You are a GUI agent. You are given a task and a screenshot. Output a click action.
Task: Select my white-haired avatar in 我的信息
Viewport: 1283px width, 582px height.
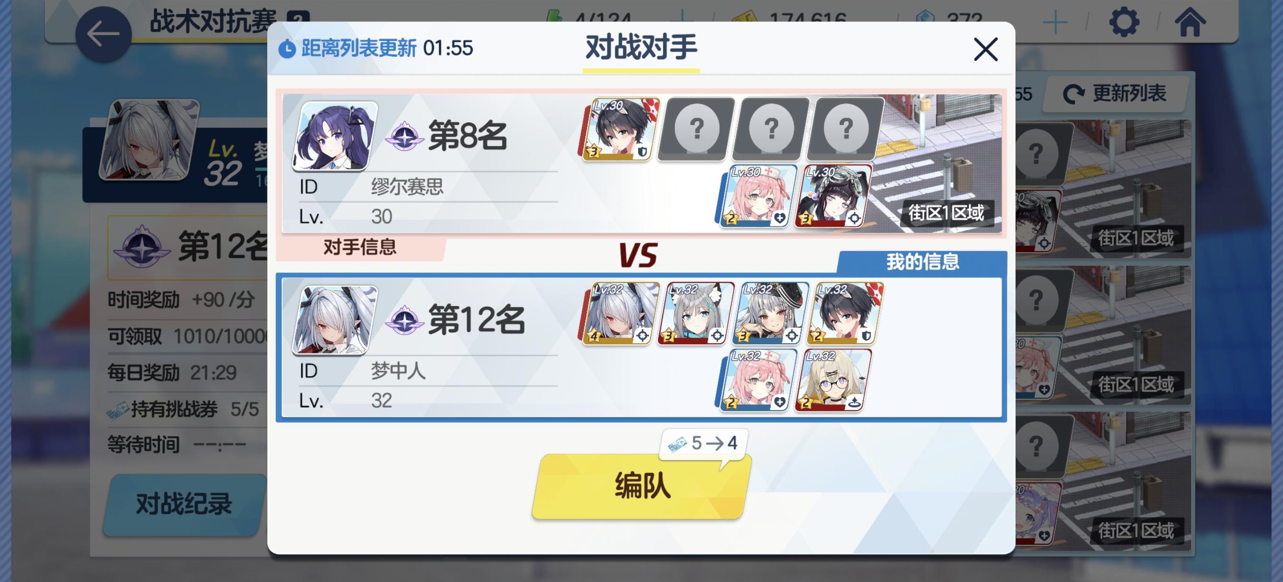[335, 320]
